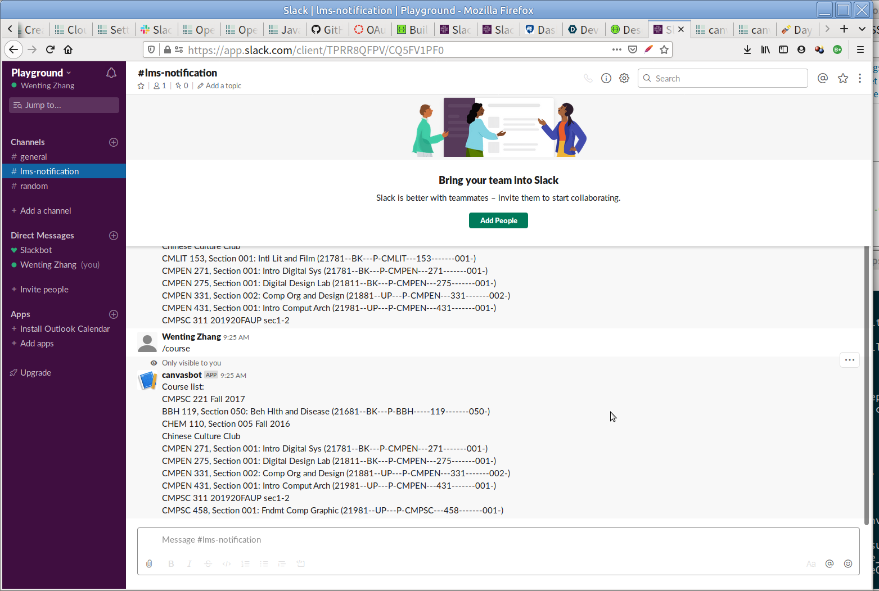Click the Add People button
Screen dimensions: 879x591
coord(498,220)
